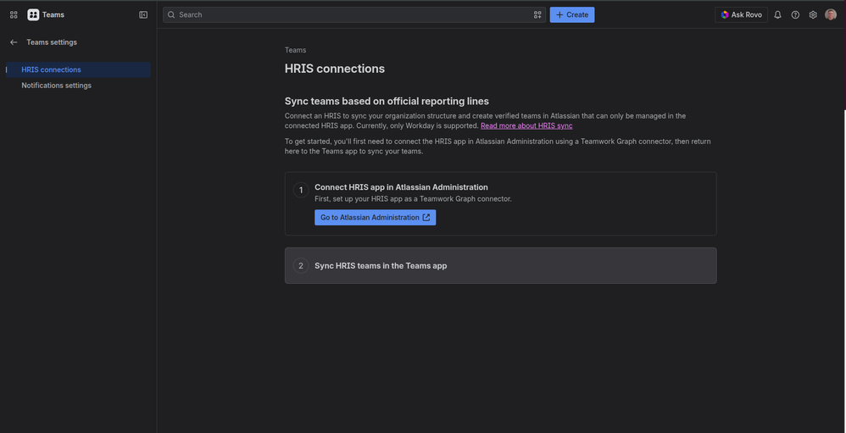This screenshot has width=846, height=433.
Task: Click the Create button
Action: pyautogui.click(x=572, y=15)
